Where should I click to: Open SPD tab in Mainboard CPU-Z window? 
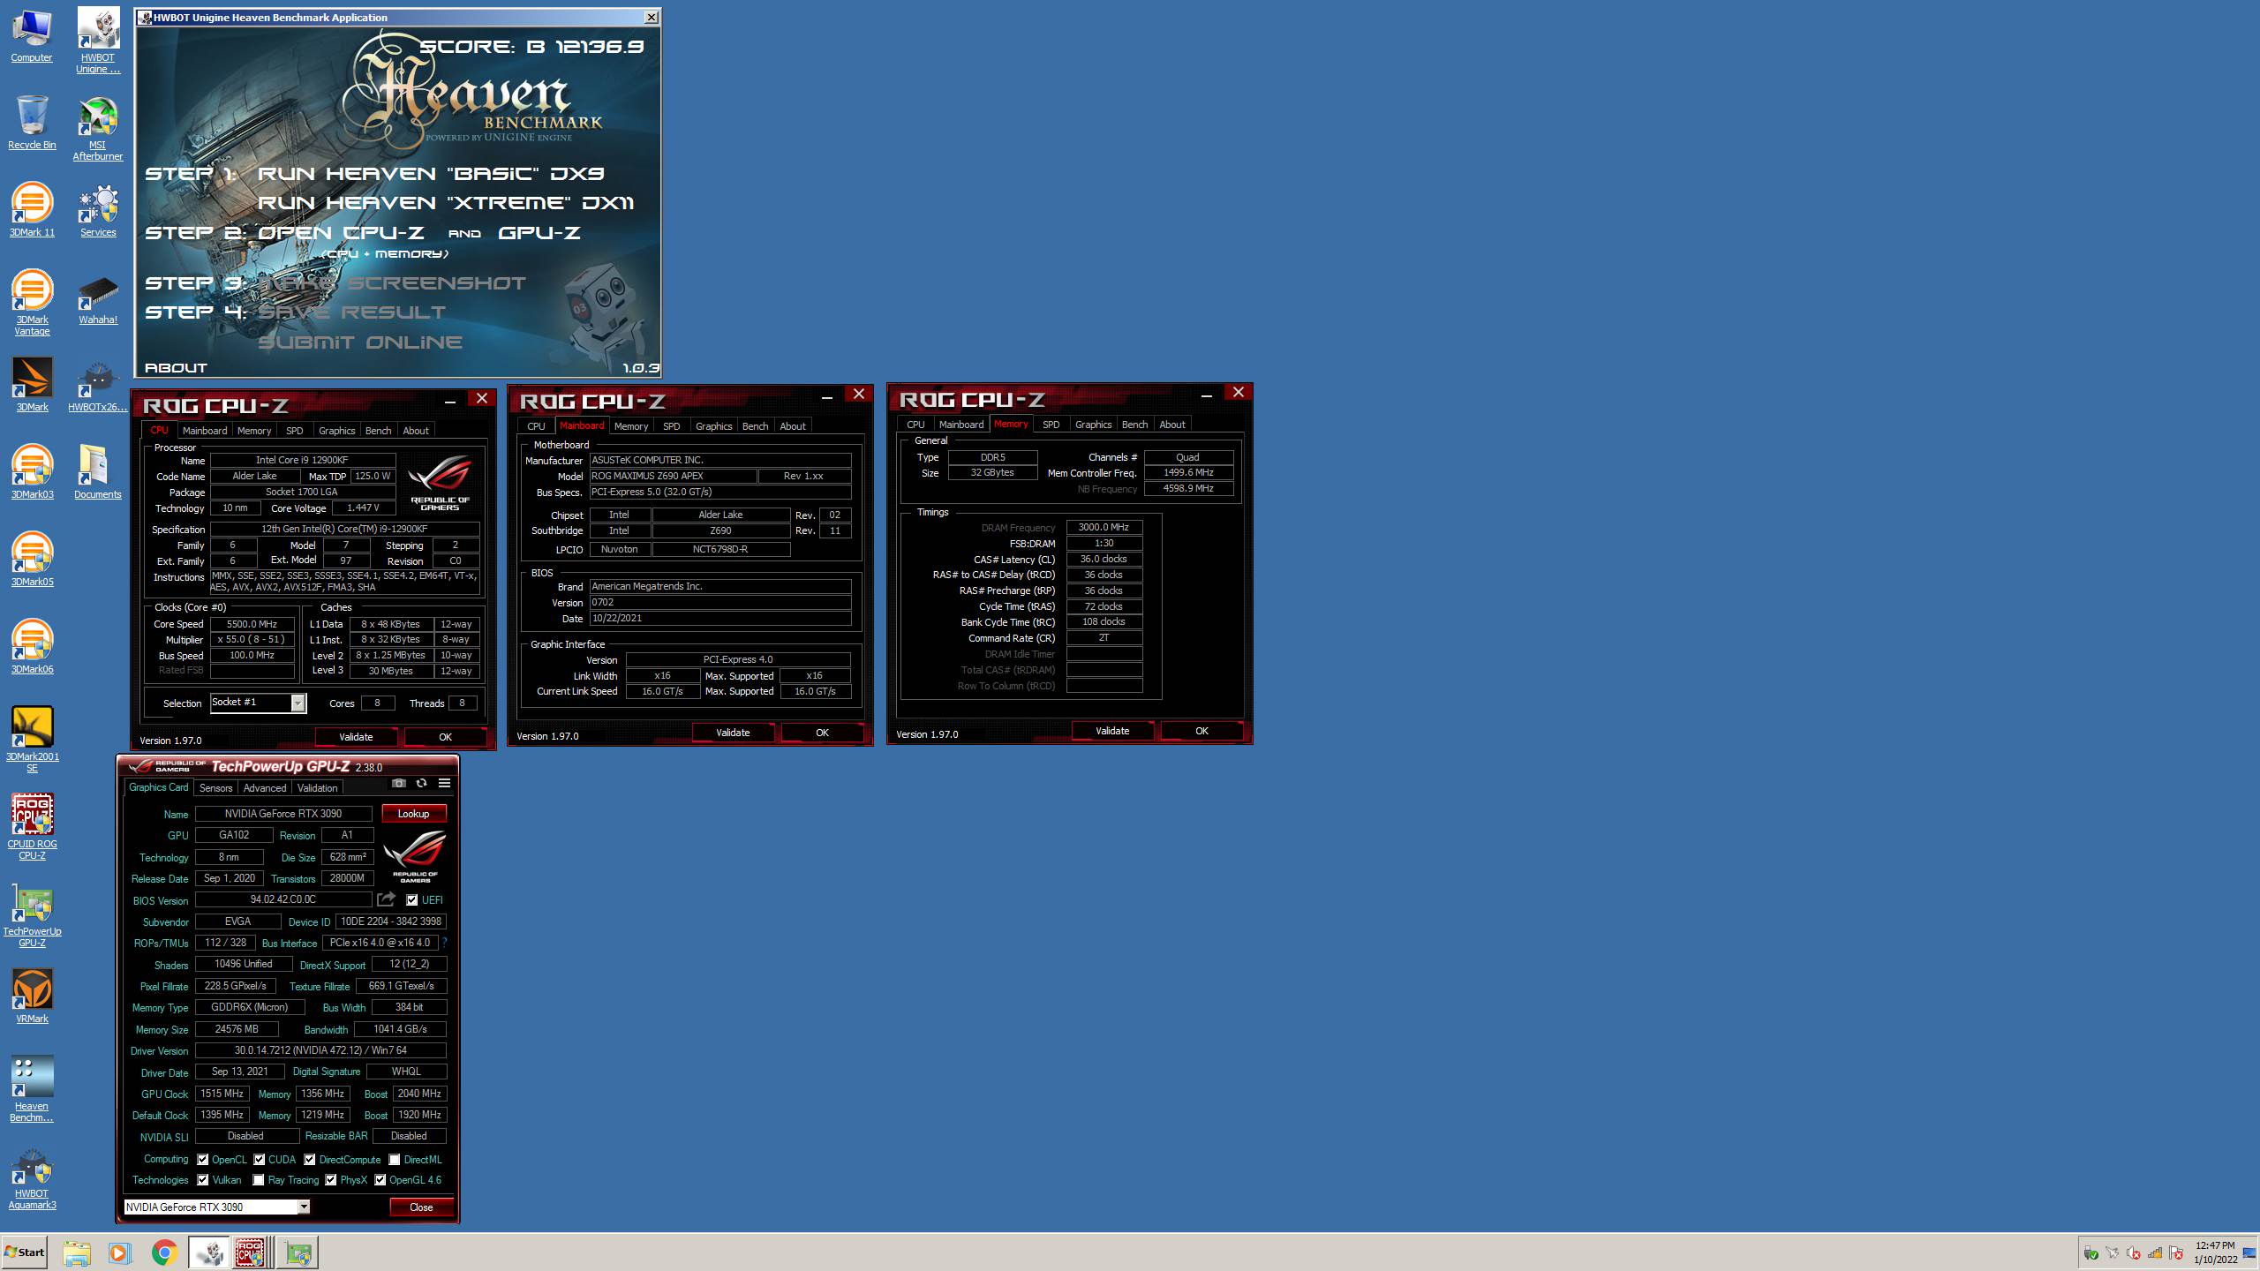[672, 426]
